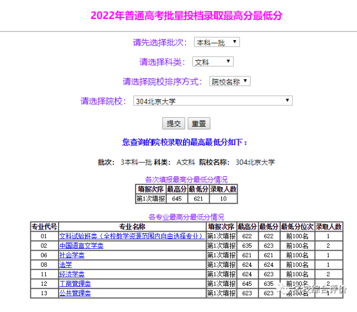Click the 提交 submit button
357x312 pixels.
point(173,123)
